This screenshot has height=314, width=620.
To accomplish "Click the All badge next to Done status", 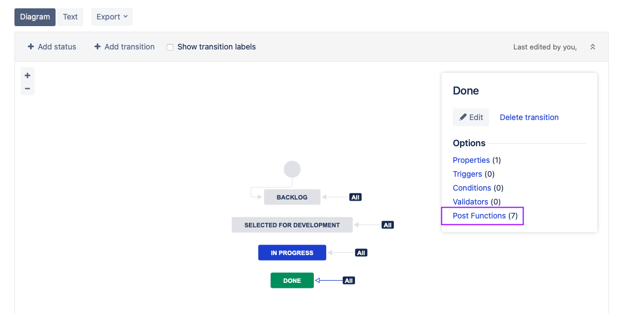I will pyautogui.click(x=349, y=281).
